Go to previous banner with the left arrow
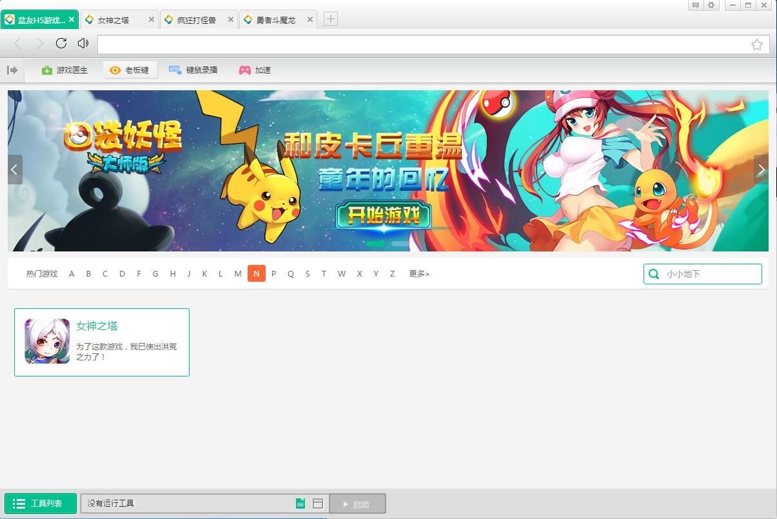The width and height of the screenshot is (777, 519). 14,169
